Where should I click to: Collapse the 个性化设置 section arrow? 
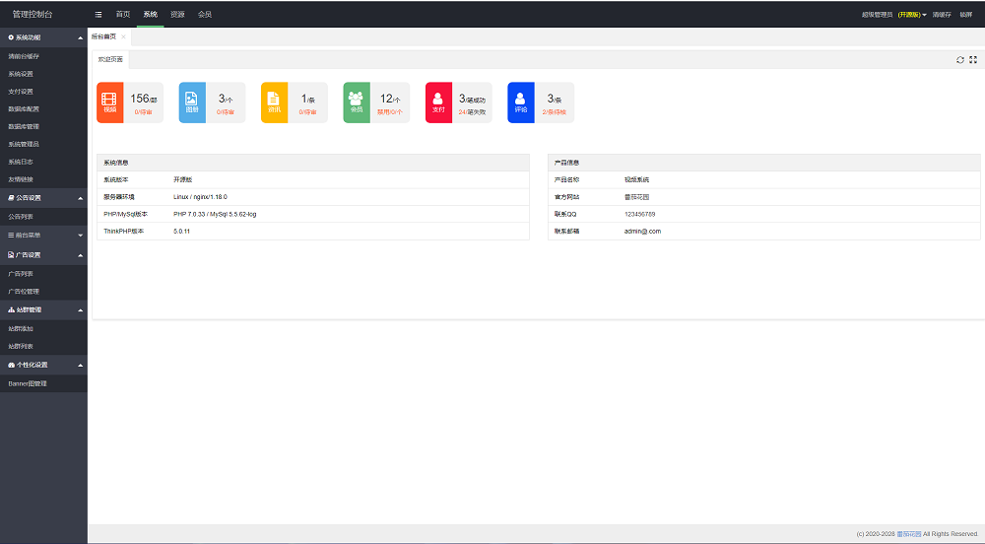click(81, 366)
